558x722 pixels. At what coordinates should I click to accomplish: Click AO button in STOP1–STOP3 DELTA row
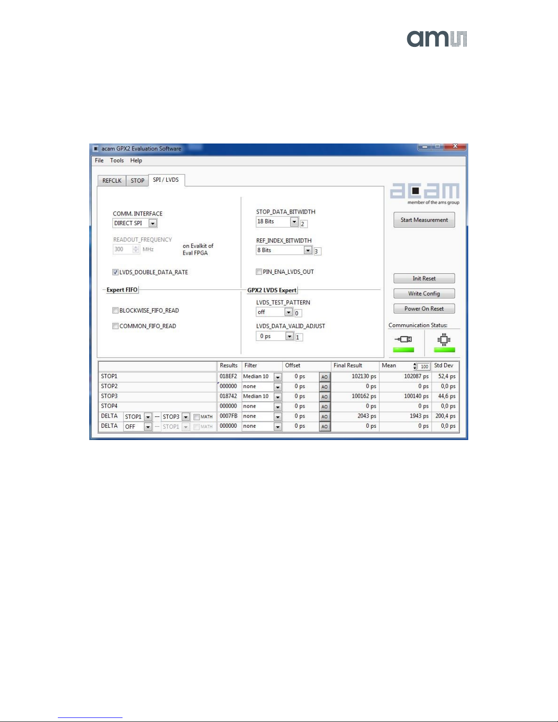(324, 417)
